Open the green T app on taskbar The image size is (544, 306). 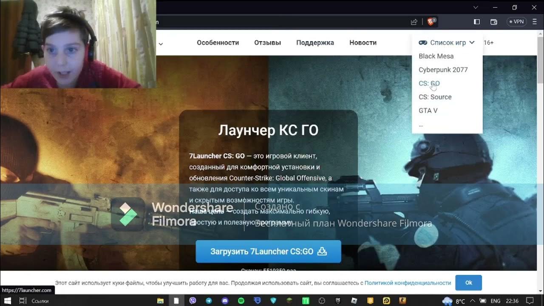306,300
